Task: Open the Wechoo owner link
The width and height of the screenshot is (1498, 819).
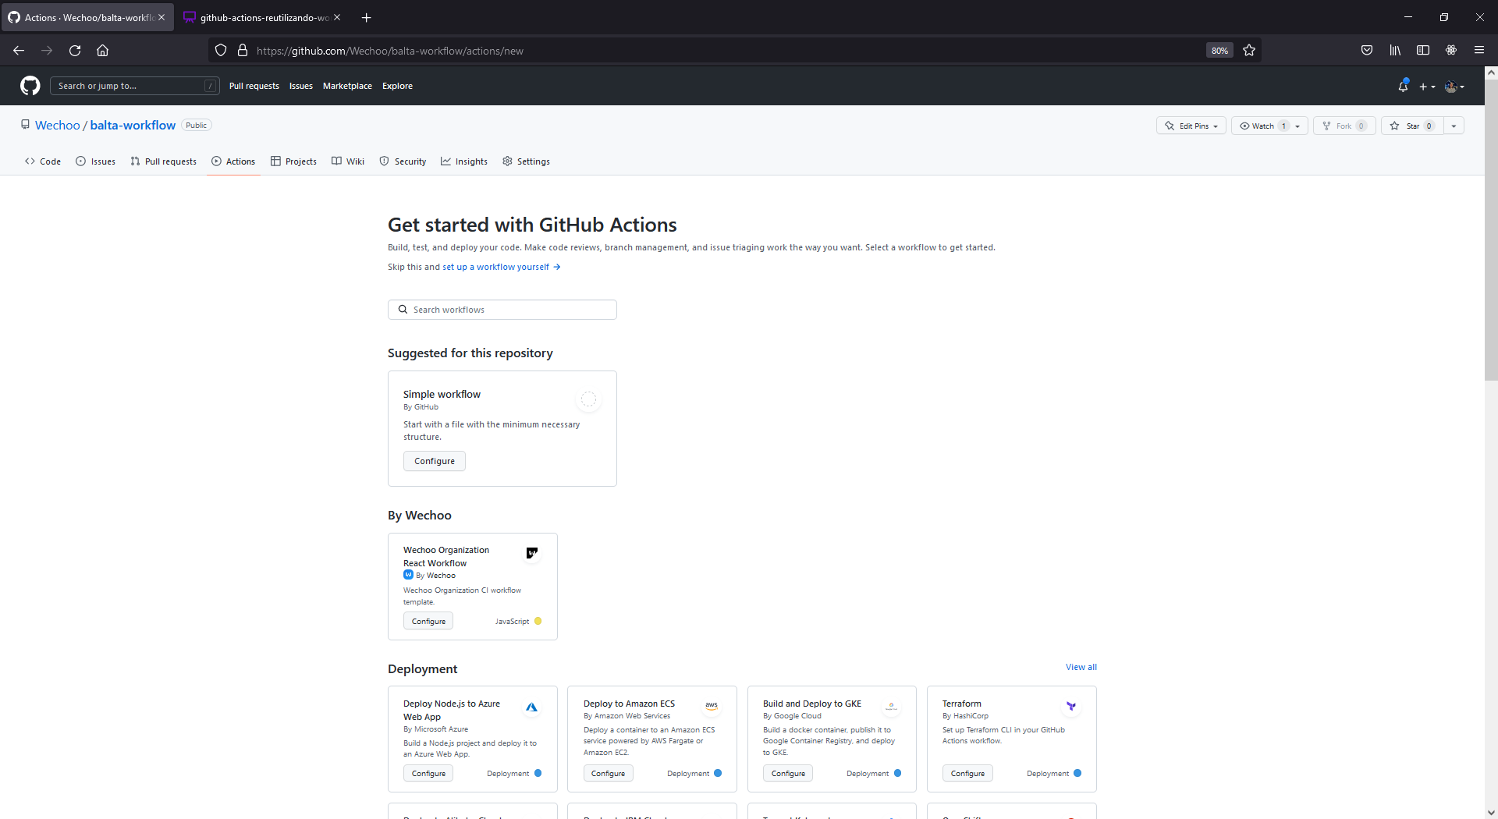Action: pos(57,126)
